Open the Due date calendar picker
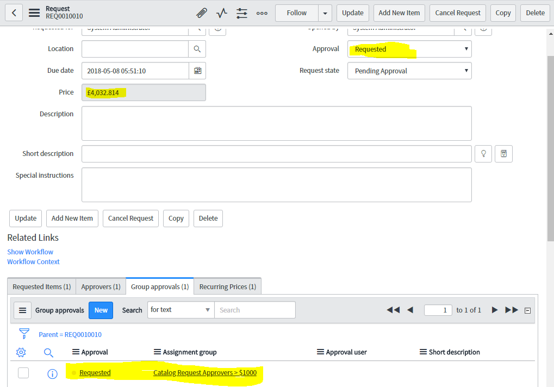 point(197,70)
